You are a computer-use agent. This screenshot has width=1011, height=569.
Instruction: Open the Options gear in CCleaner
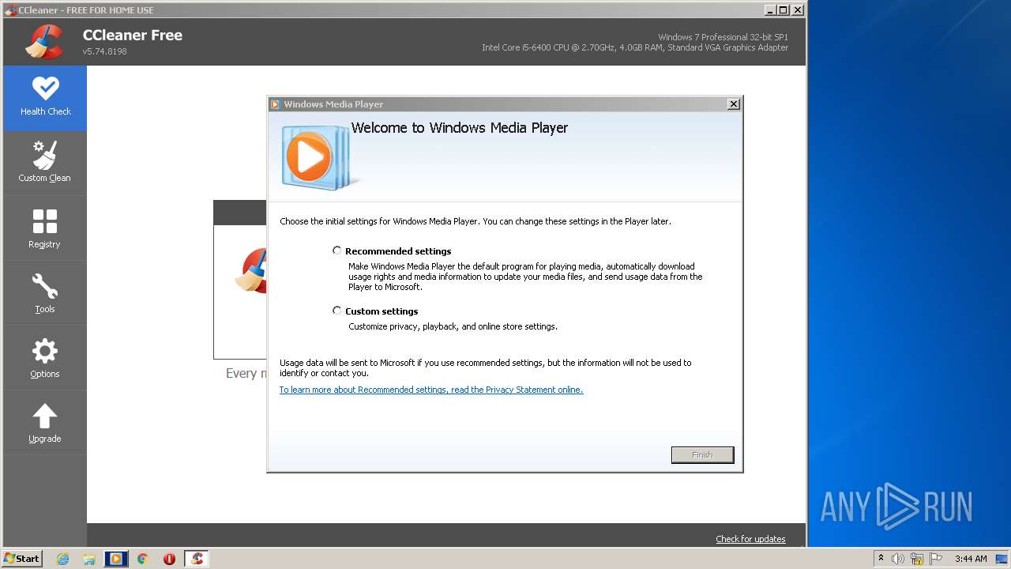point(45,358)
